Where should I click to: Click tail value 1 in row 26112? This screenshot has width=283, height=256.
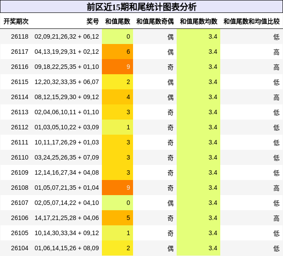click(117, 127)
